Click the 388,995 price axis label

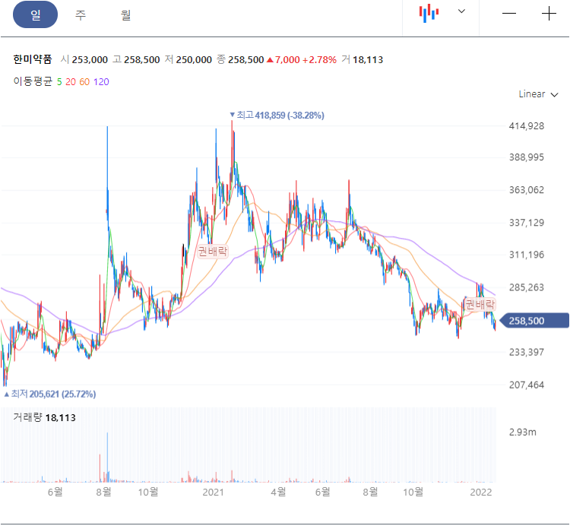click(527, 157)
